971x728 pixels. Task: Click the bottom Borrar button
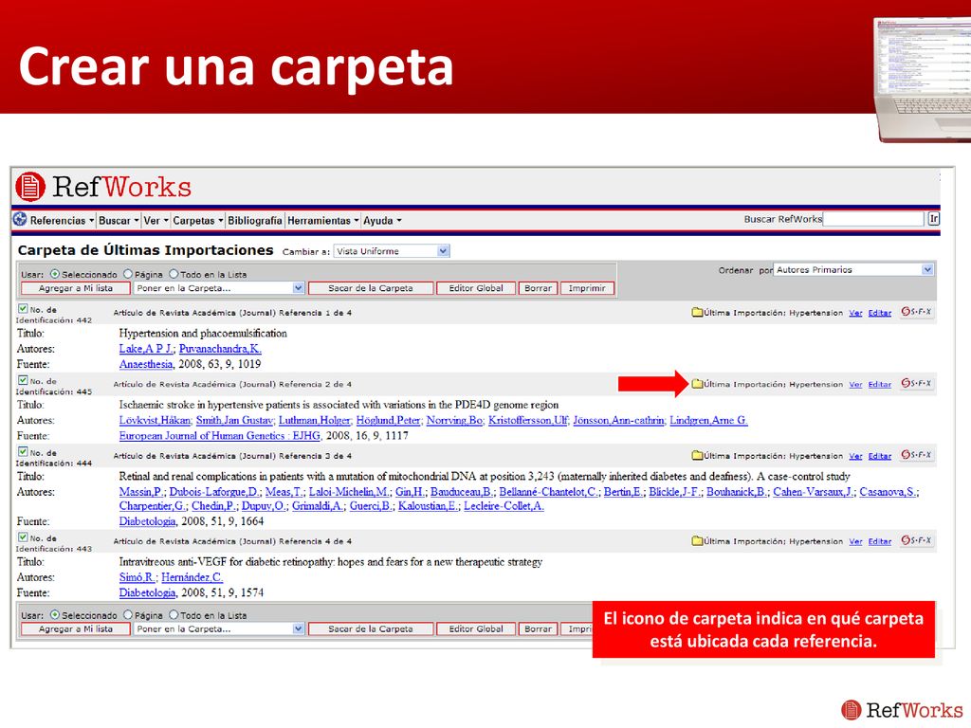click(x=539, y=629)
